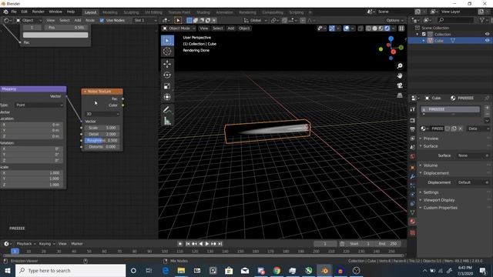The image size is (493, 277).
Task: Unlink the FIREEEEE material with X
Action: click(461, 128)
